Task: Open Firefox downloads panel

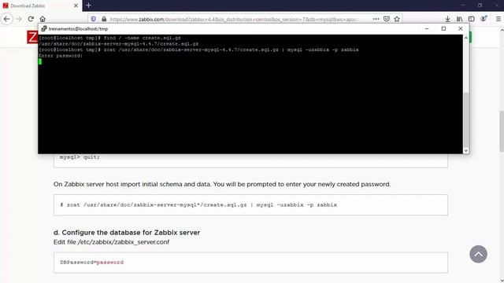Action: click(447, 19)
